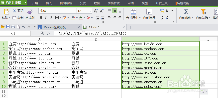Switch to the 审阅 tab

[x=131, y=3]
